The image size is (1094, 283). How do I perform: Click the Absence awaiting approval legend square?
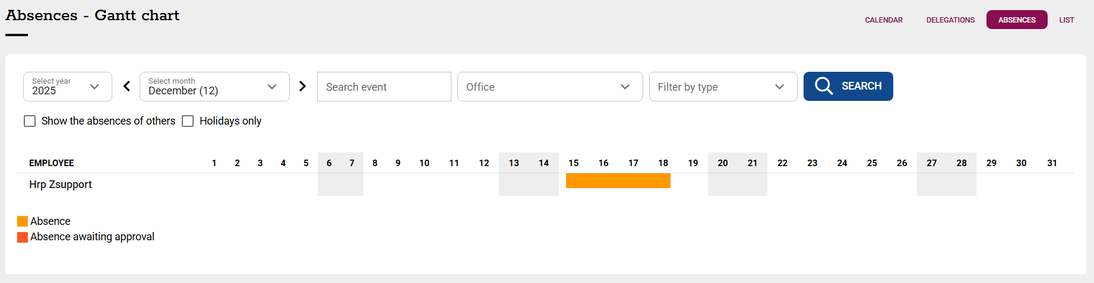click(x=23, y=237)
